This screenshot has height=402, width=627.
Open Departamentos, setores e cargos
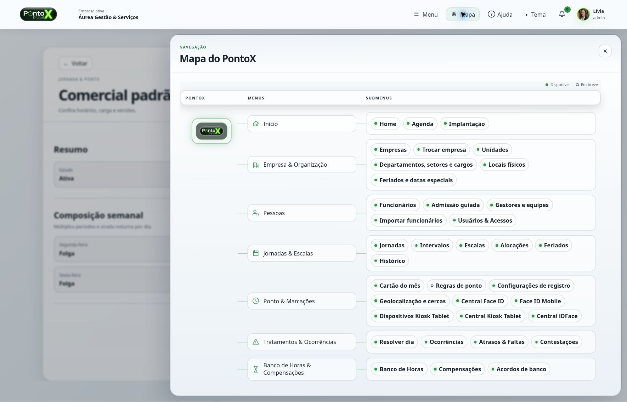click(424, 165)
